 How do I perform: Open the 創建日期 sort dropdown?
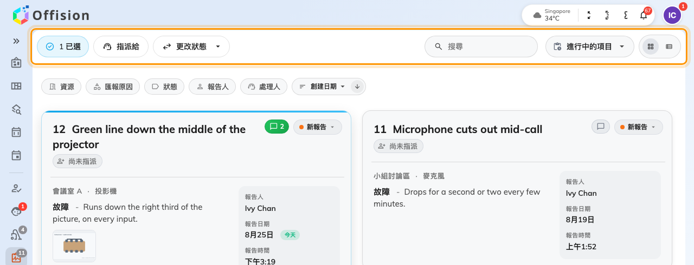[x=323, y=87]
